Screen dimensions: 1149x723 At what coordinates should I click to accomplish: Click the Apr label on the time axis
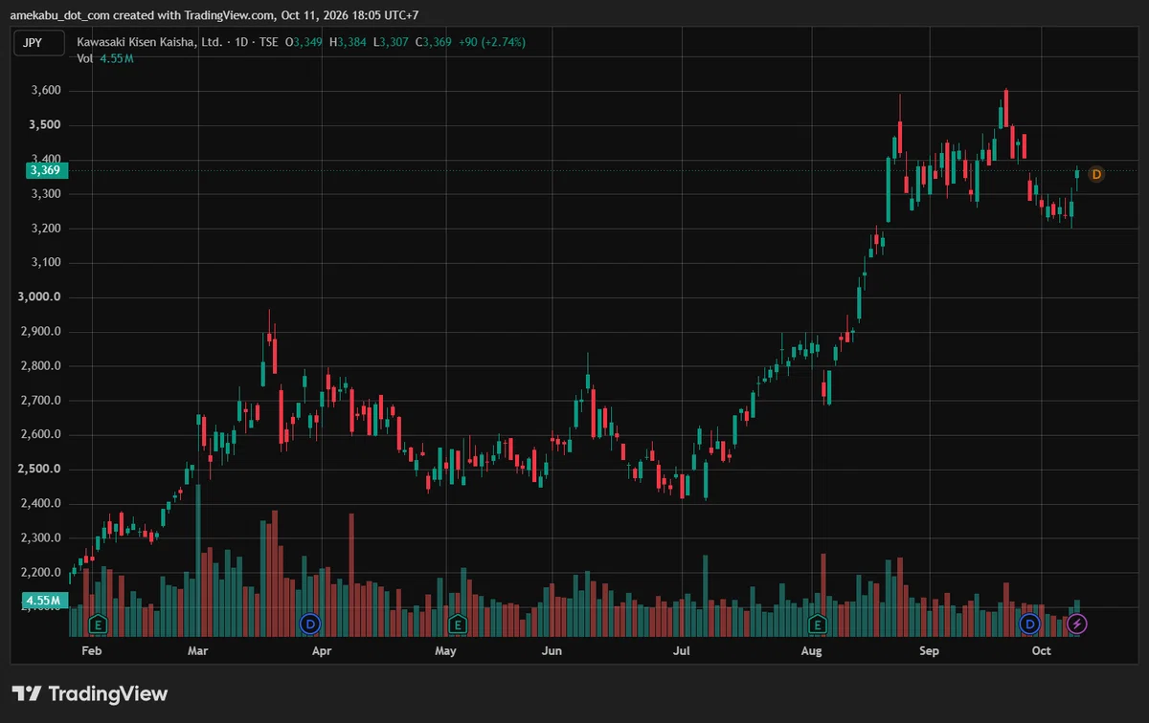(x=322, y=651)
